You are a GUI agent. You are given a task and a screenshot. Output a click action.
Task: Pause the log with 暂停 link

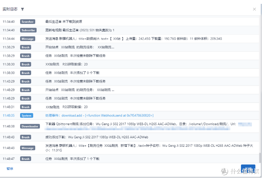[10, 168]
